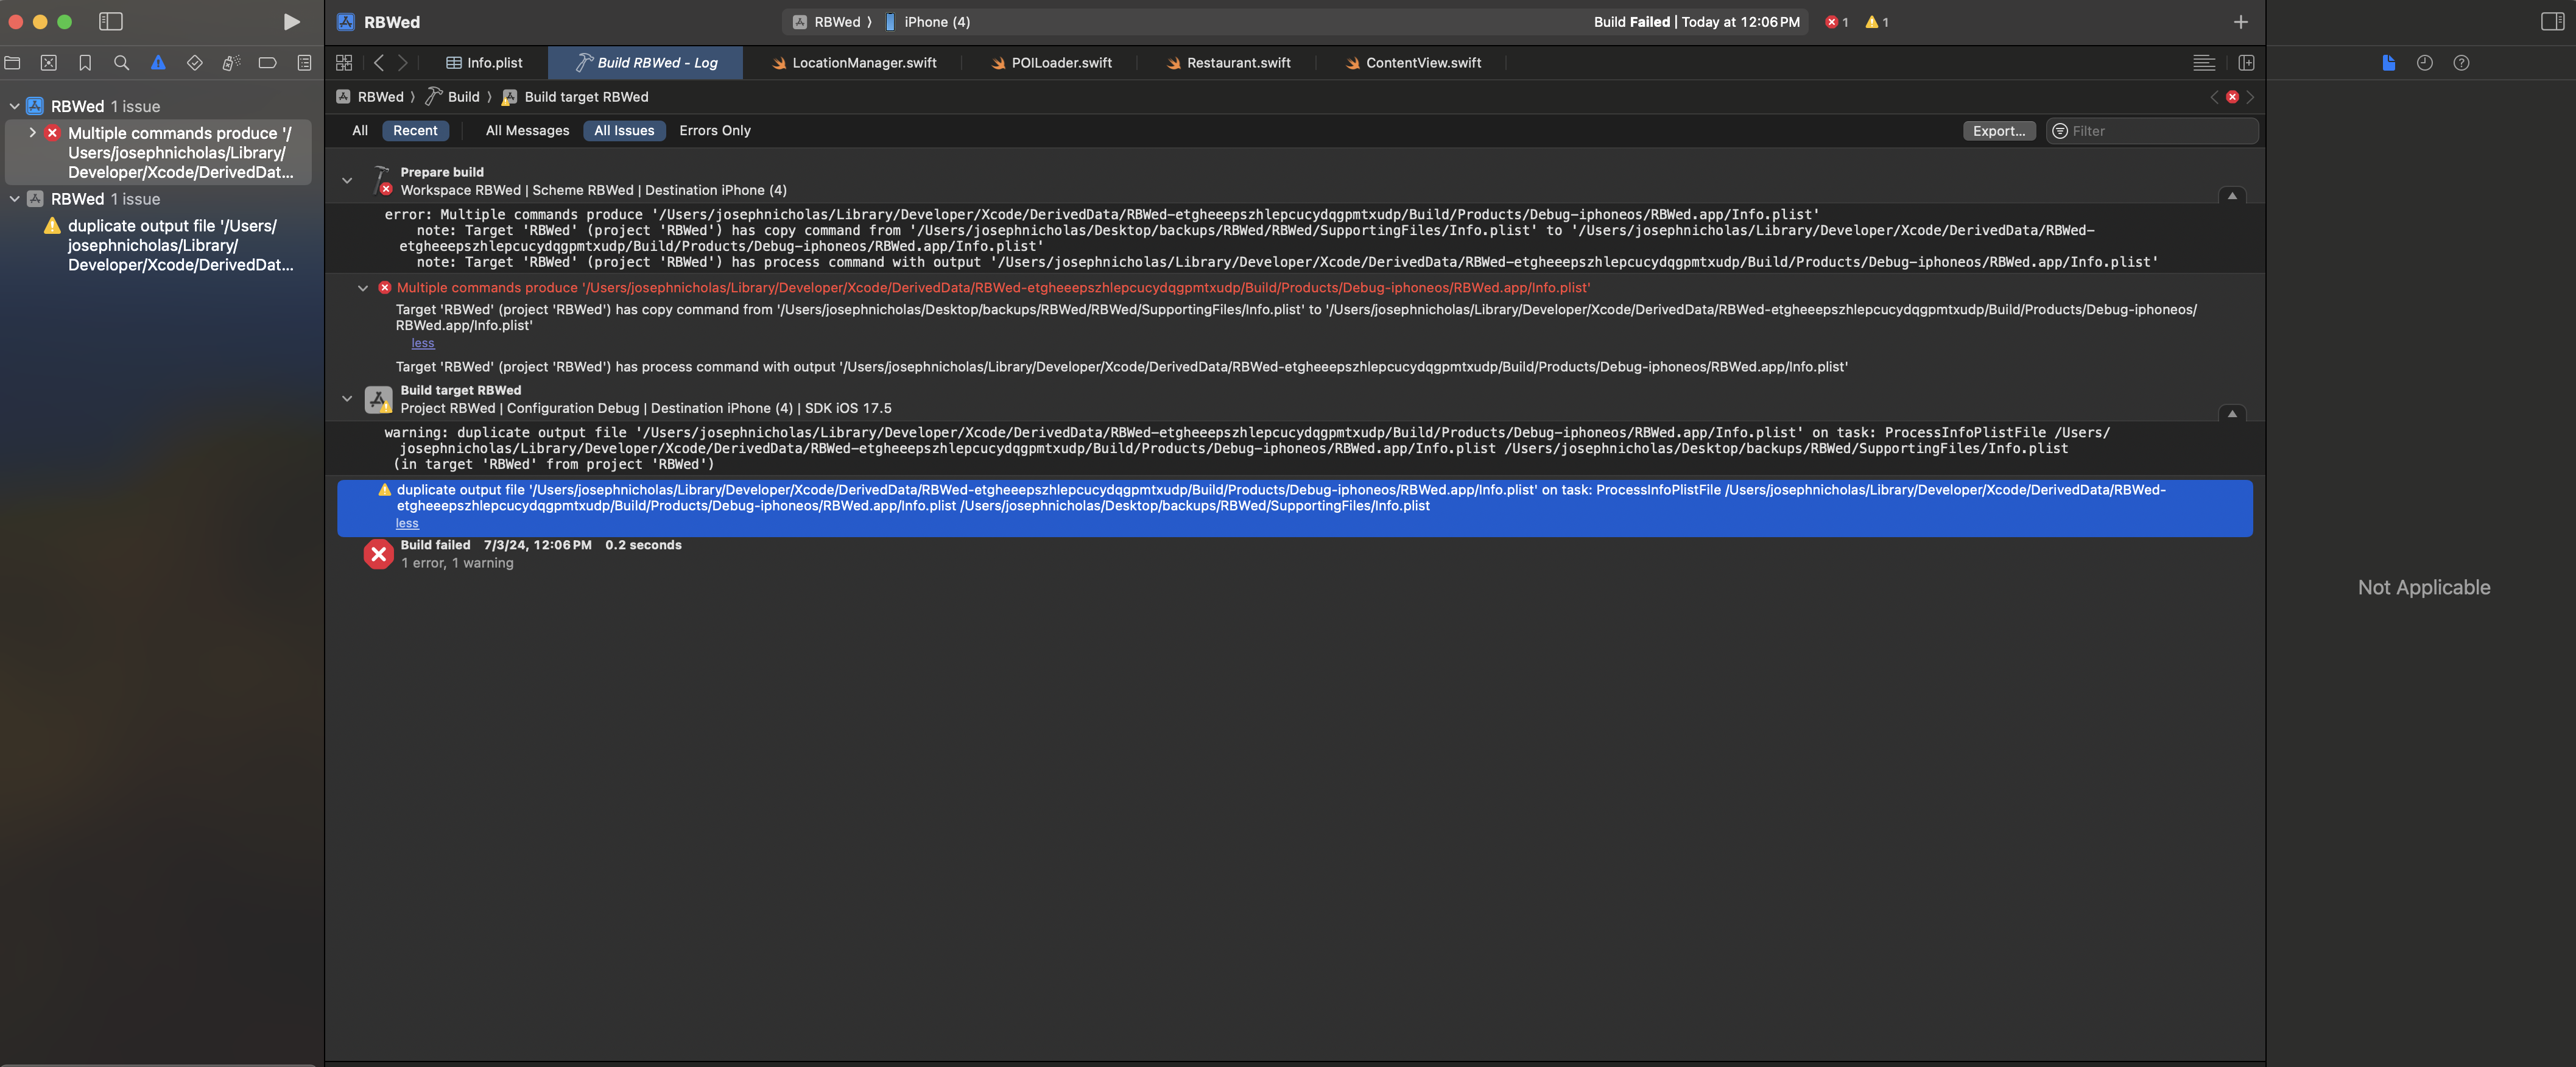Collapse second RBWed 1 issue group
Image resolution: width=2576 pixels, height=1067 pixels.
(x=14, y=199)
